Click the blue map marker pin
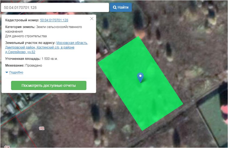This screenshot has width=228, height=148. tap(140, 77)
